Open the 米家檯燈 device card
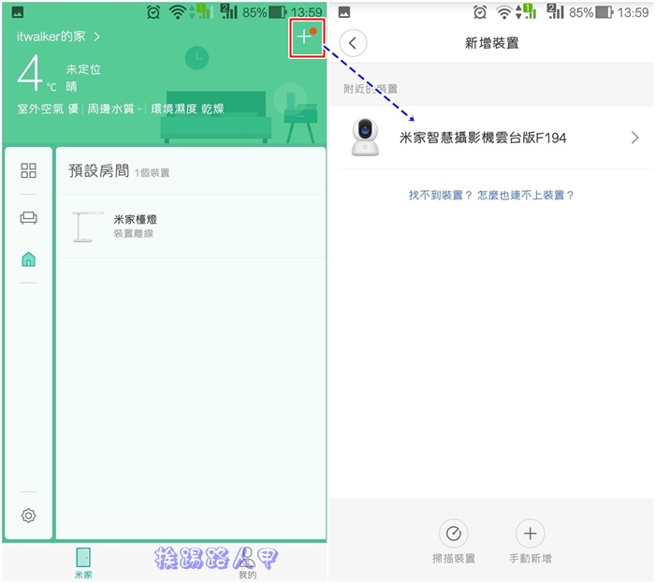The height and width of the screenshot is (583, 655). pyautogui.click(x=191, y=226)
